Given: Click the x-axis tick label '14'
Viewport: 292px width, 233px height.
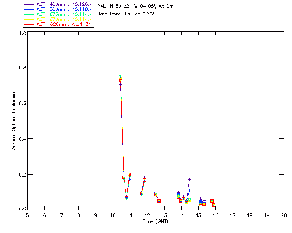Looking at the screenshot, I should click(x=182, y=216).
